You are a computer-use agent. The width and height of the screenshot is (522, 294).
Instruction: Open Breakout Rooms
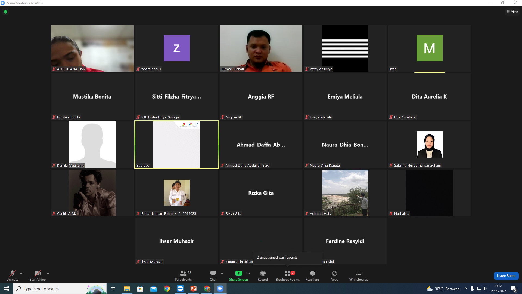pos(288,275)
